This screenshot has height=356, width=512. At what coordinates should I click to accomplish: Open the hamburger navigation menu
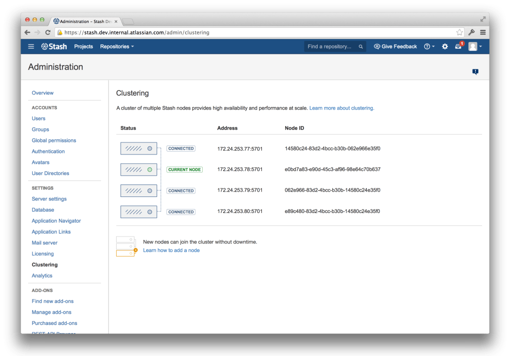click(x=31, y=46)
